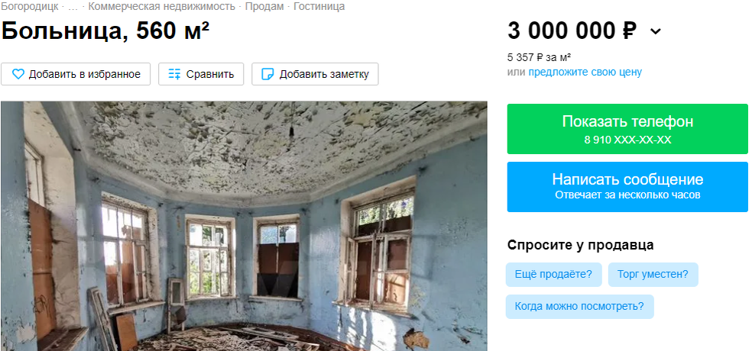Expand the price chevron next to 3 000 000 ₽
752x351 pixels.
click(655, 31)
